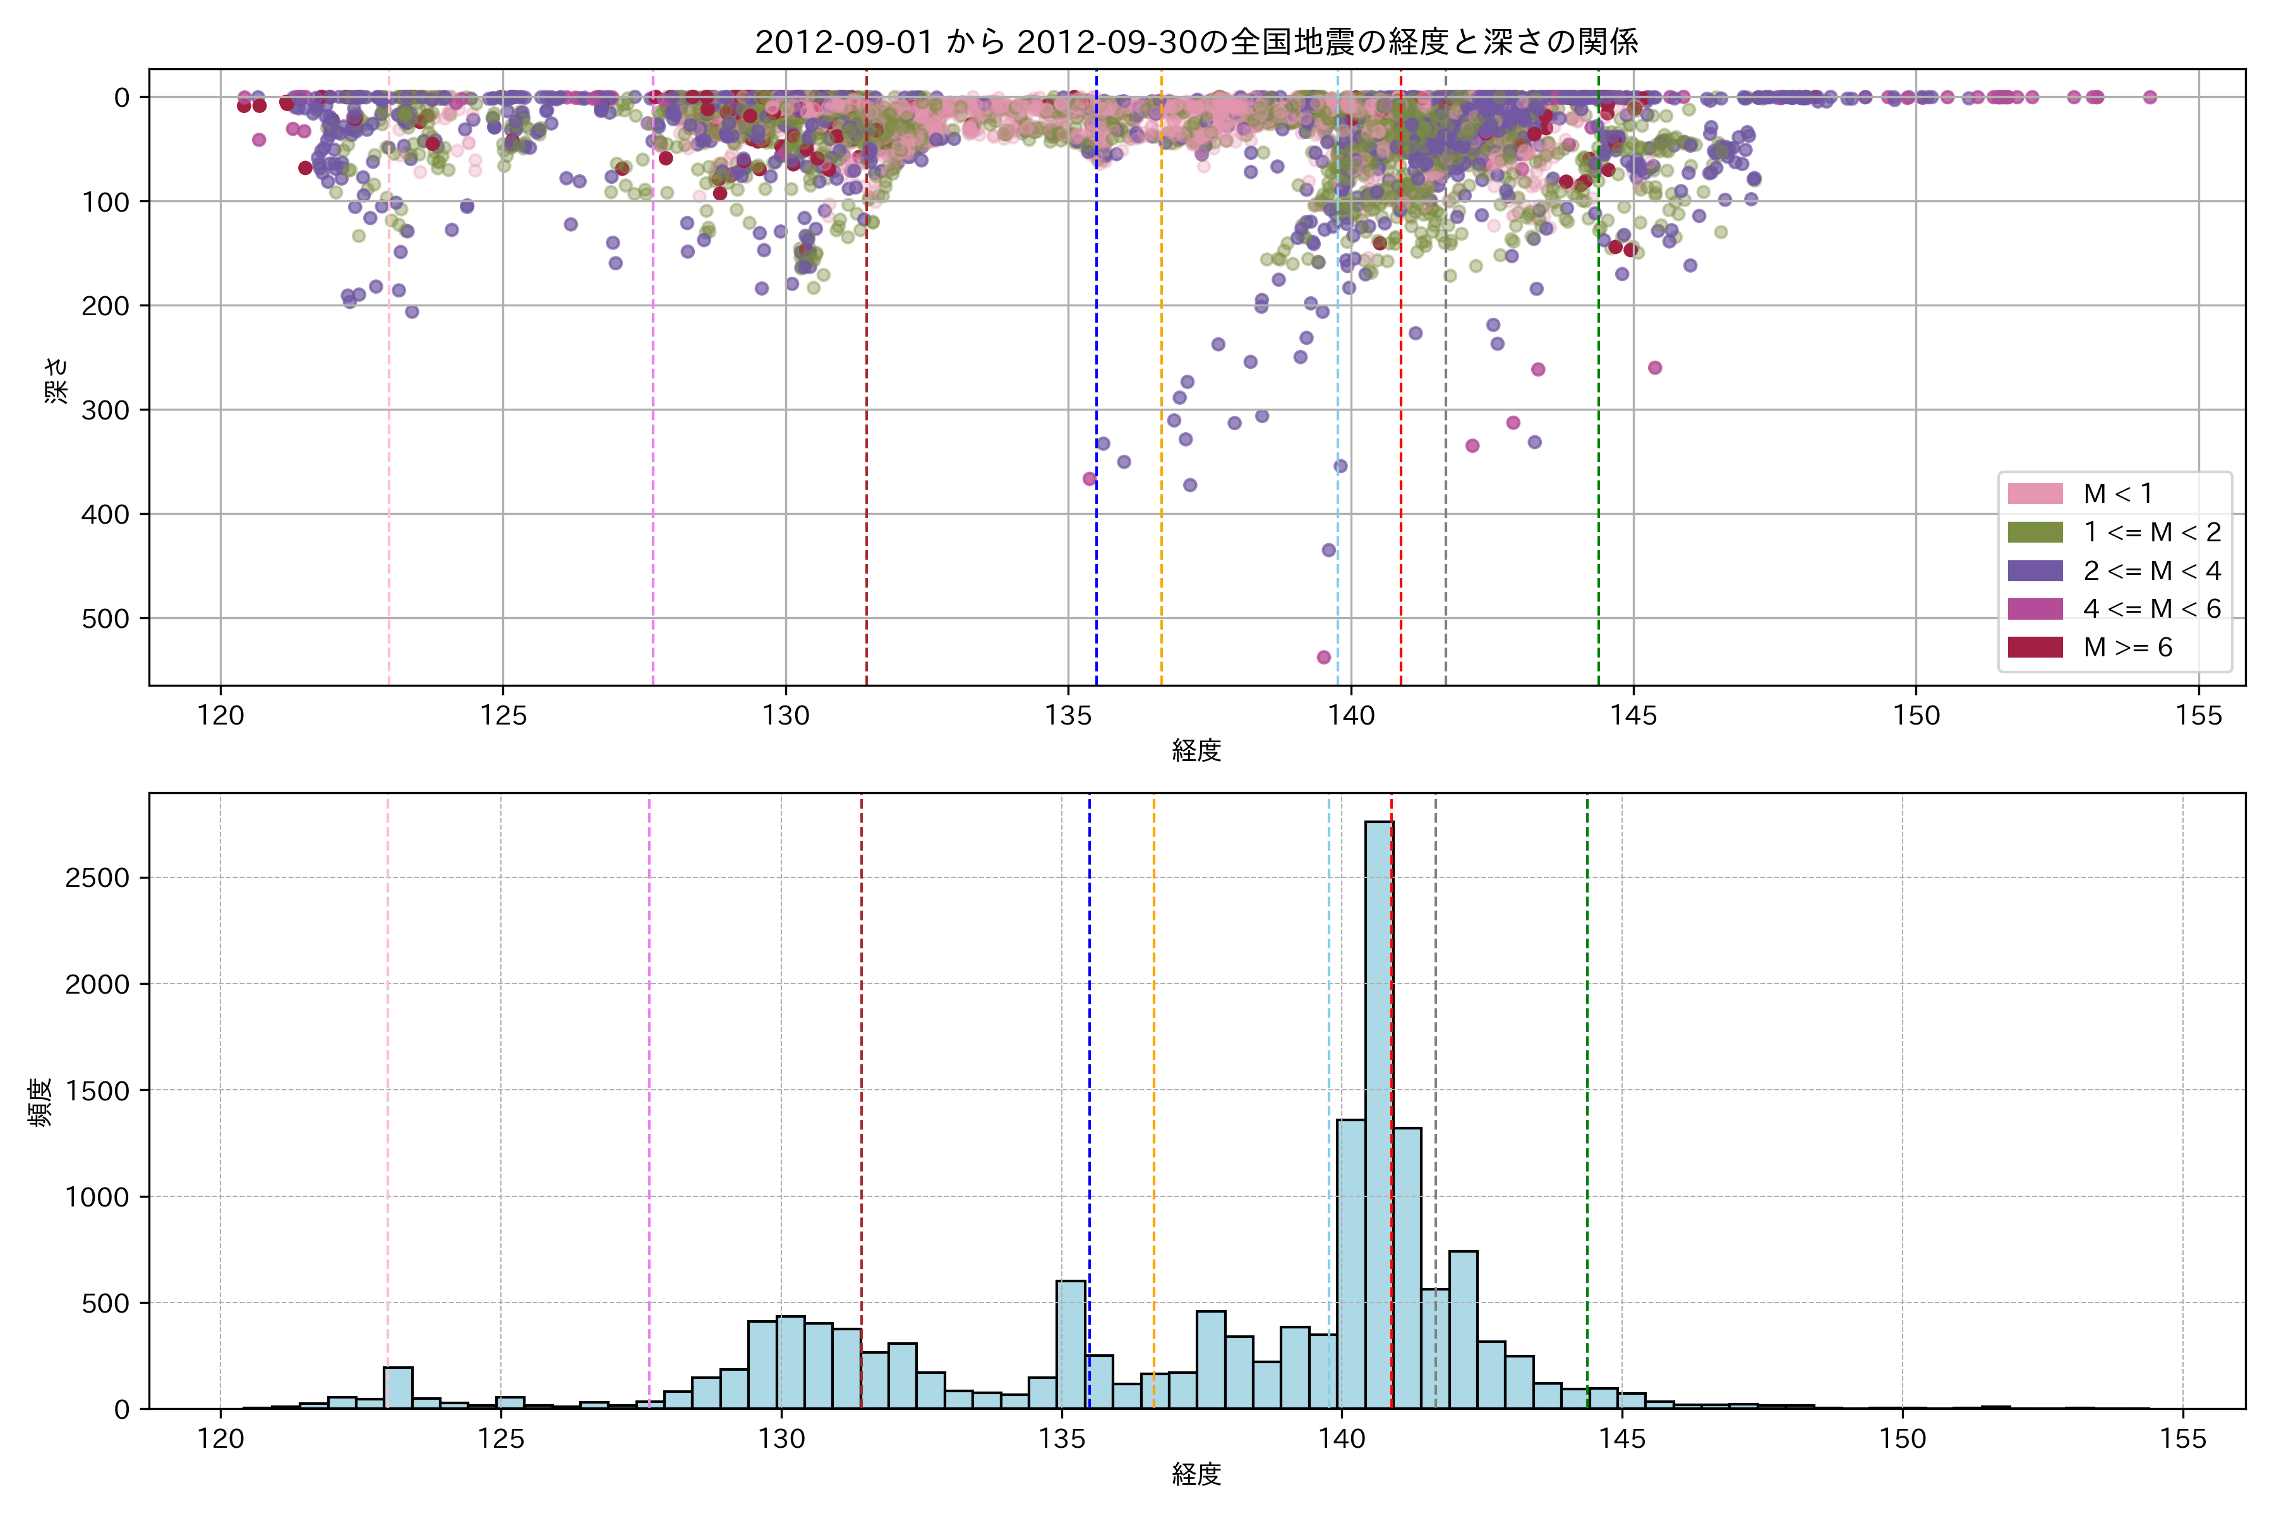Screen dimensions: 2274x1516
Task: Click the magenta 4 <= M < 6 legend swatch
Action: click(2034, 609)
